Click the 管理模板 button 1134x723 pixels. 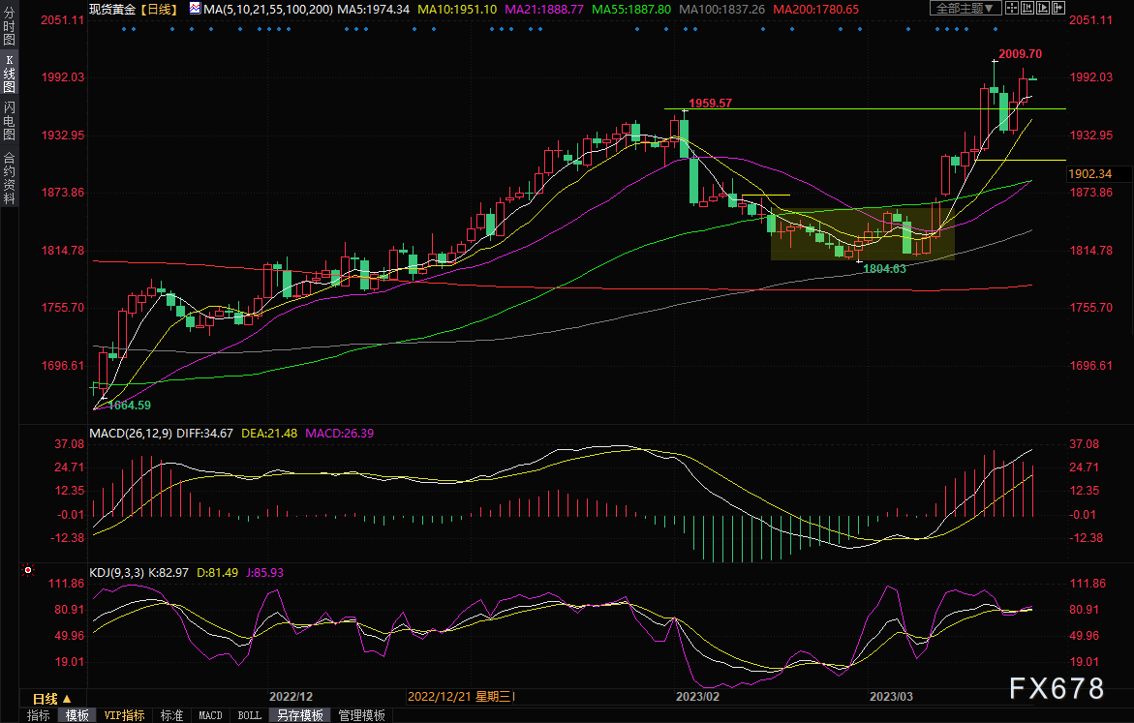pos(361,715)
